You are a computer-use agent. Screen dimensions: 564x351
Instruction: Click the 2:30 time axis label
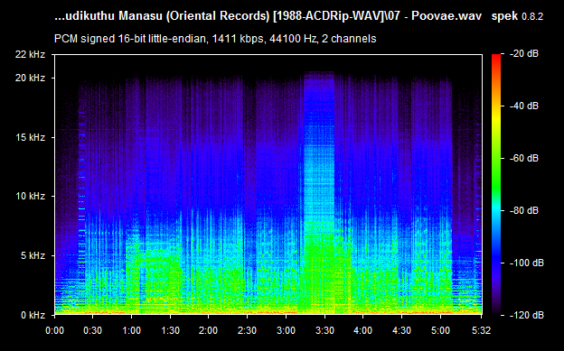pos(247,330)
